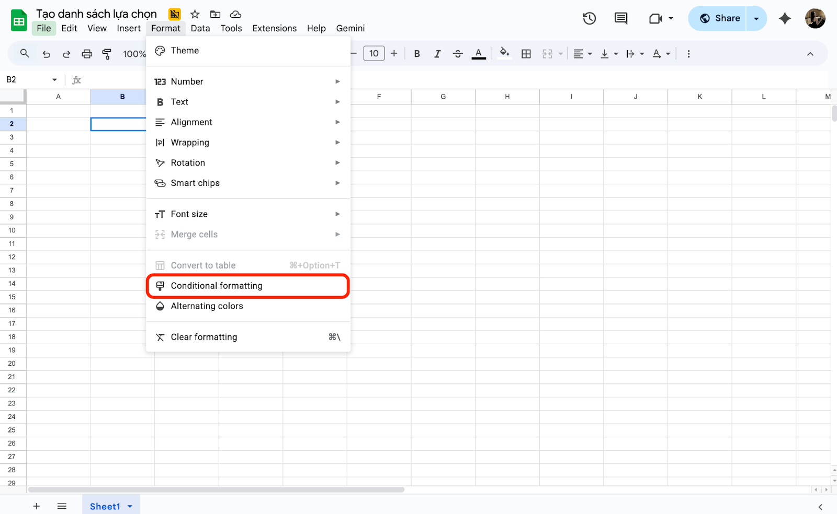Click the paint format roller icon
The height and width of the screenshot is (514, 837).
[107, 54]
